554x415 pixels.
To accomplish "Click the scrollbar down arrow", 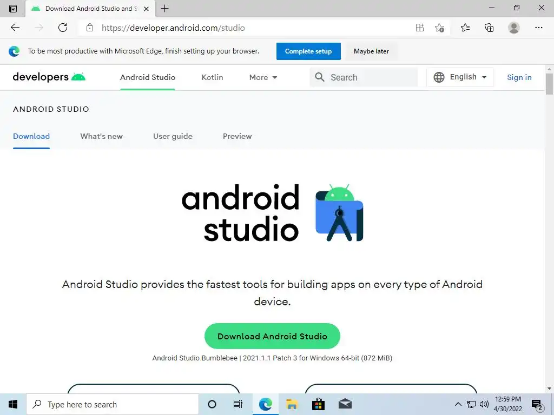I will [x=549, y=389].
